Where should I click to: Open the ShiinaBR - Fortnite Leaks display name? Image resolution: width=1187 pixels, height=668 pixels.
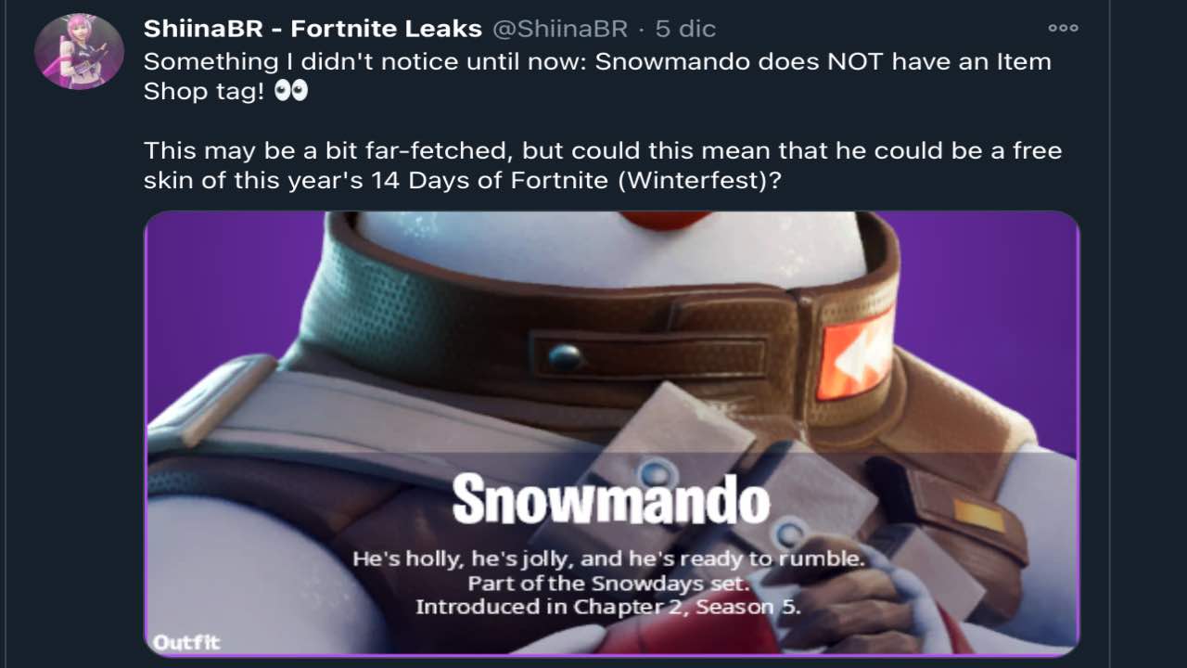pyautogui.click(x=313, y=29)
